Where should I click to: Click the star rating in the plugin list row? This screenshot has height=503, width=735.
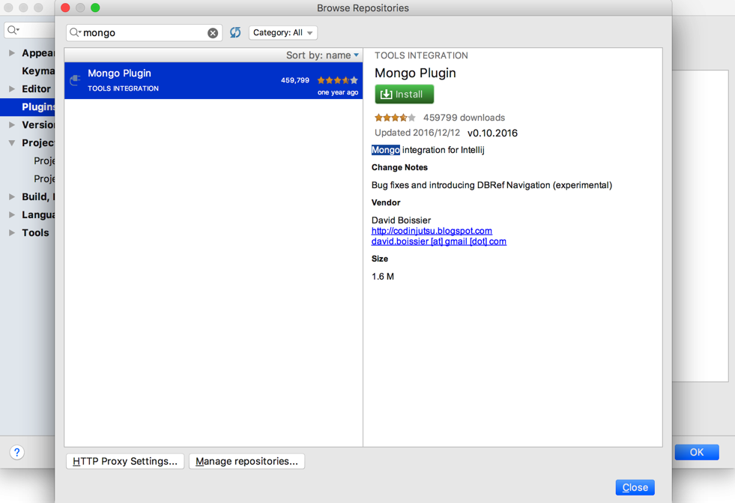pyautogui.click(x=337, y=80)
